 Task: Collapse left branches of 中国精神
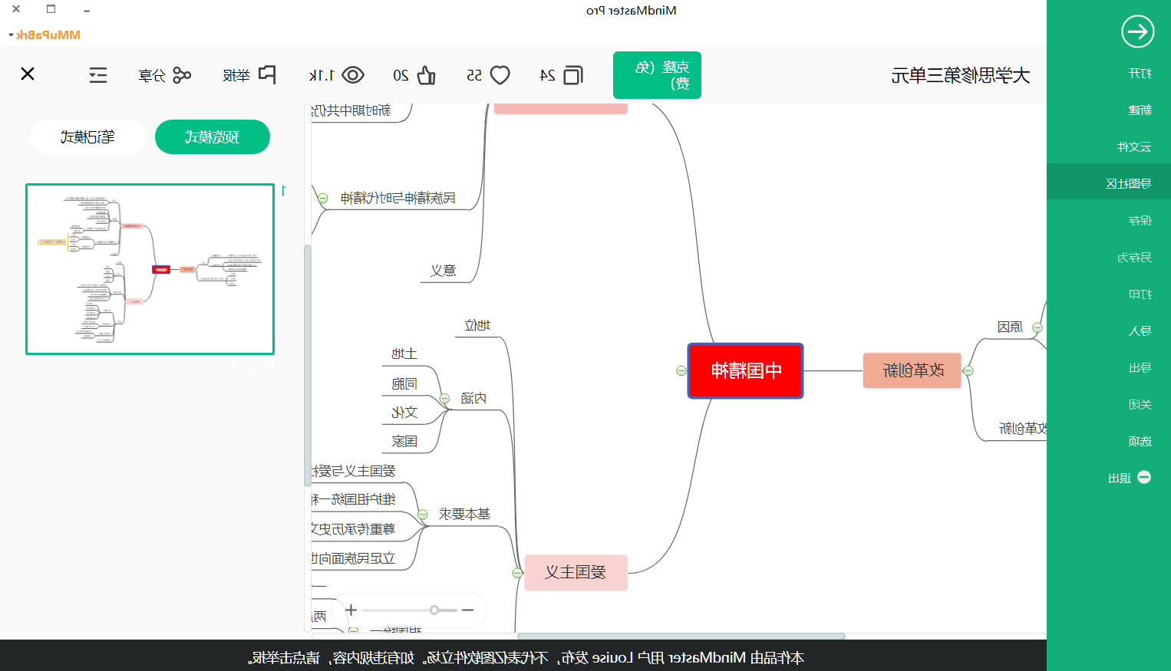pos(681,371)
